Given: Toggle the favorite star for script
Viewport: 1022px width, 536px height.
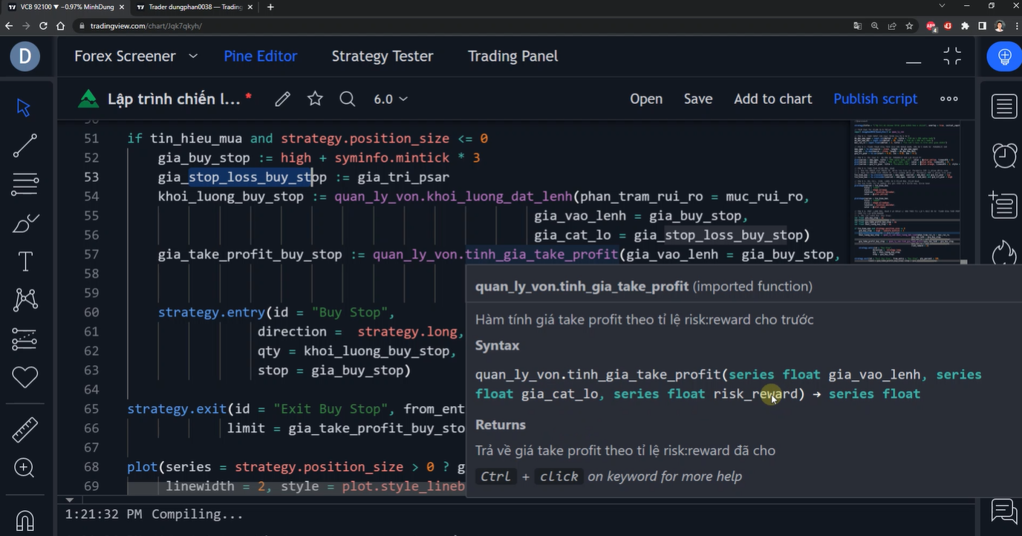Looking at the screenshot, I should 315,99.
